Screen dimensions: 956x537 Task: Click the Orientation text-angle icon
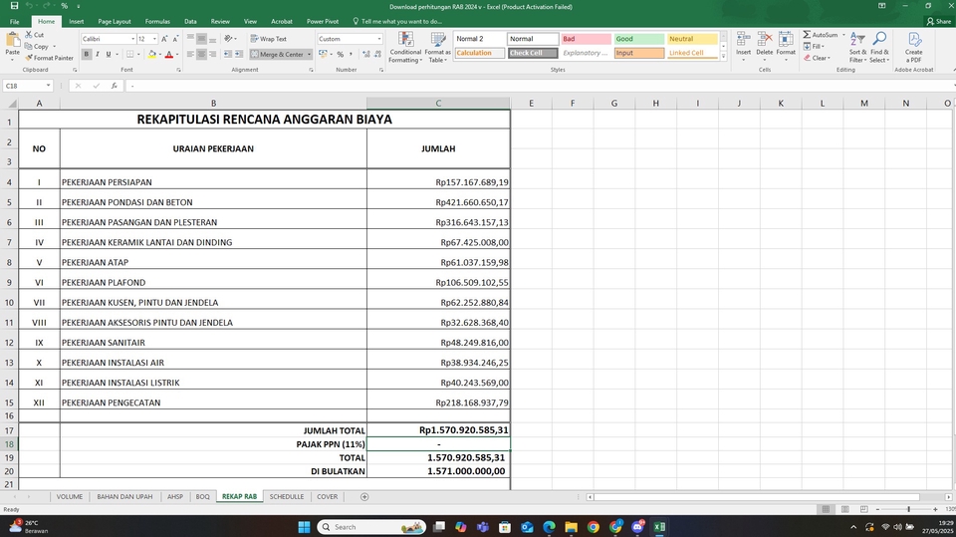(x=228, y=39)
